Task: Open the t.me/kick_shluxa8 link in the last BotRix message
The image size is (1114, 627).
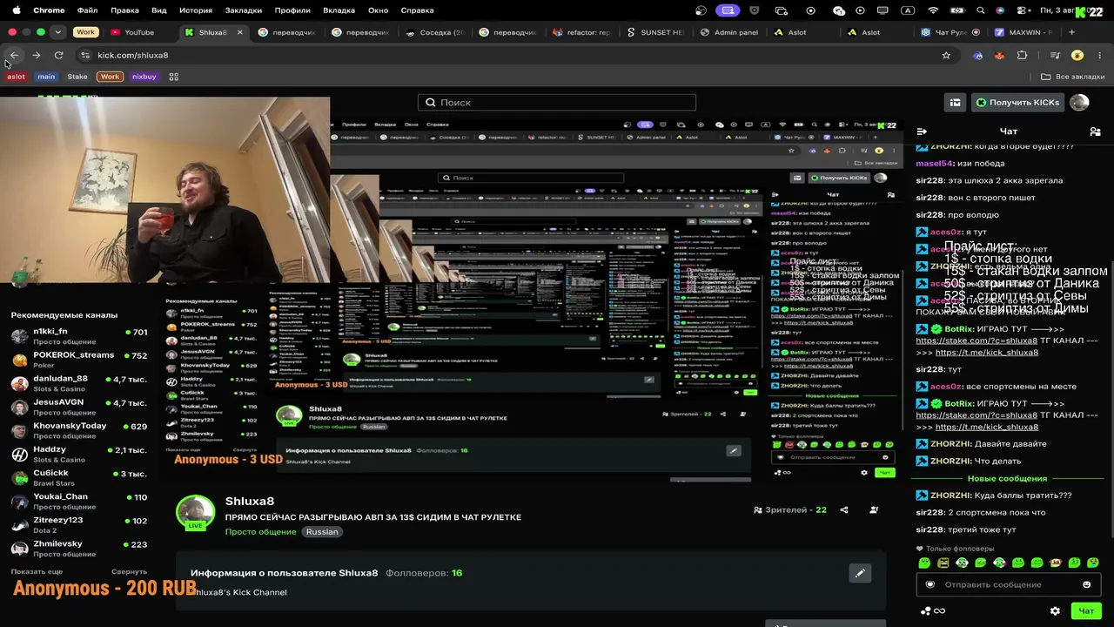Action: pos(987,428)
